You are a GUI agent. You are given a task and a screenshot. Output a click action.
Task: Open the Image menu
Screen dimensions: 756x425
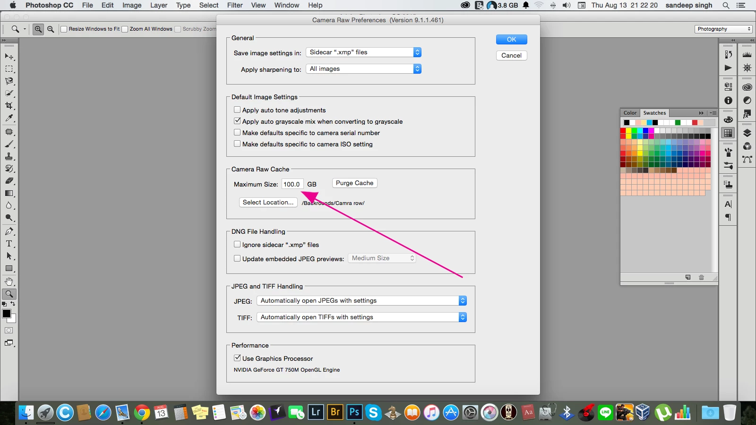(x=132, y=5)
